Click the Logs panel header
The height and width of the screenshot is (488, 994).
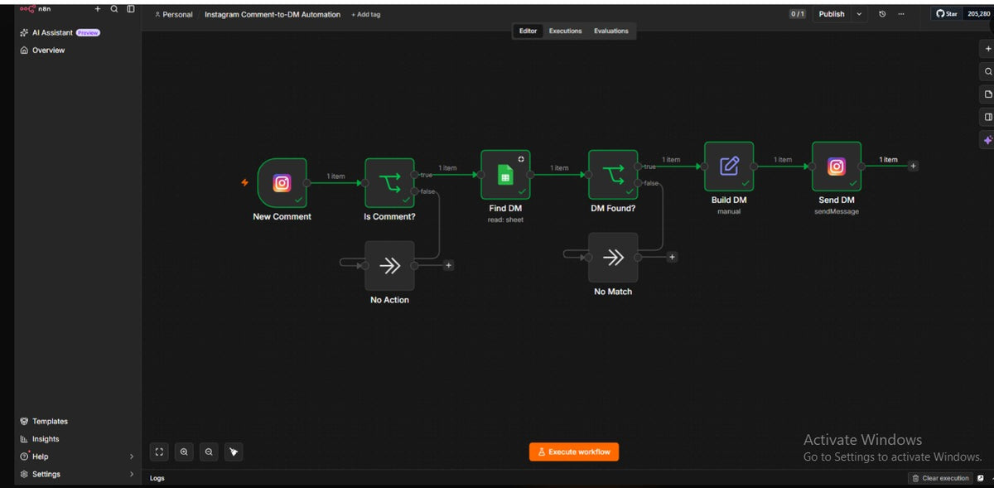click(157, 478)
